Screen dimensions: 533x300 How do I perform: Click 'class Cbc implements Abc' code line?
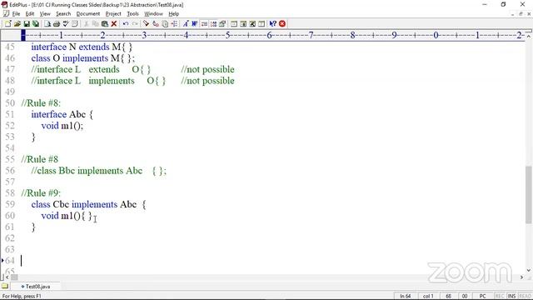click(88, 204)
